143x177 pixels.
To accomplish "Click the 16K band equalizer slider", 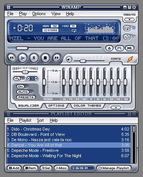I will click(125, 82).
